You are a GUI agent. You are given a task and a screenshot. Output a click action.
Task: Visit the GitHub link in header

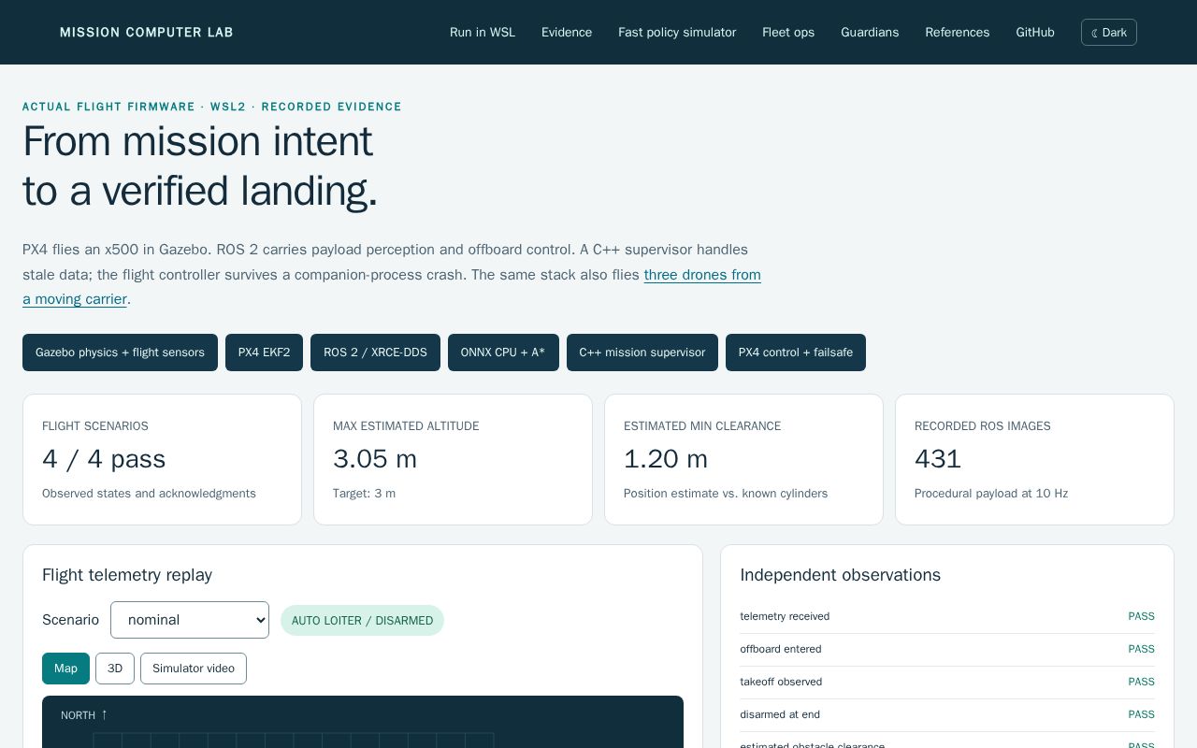(x=1035, y=32)
